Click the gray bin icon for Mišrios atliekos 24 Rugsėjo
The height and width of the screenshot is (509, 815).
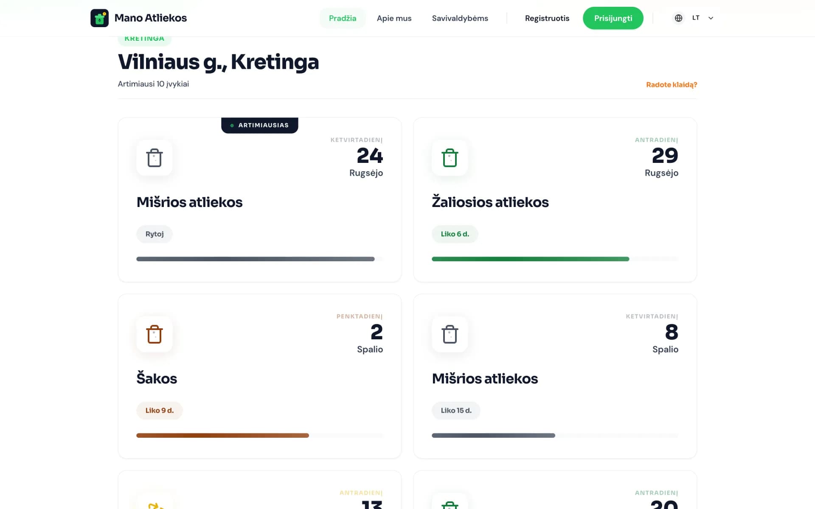pos(155,158)
